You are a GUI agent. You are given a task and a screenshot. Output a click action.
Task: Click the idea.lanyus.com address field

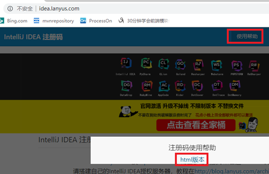tap(59, 8)
